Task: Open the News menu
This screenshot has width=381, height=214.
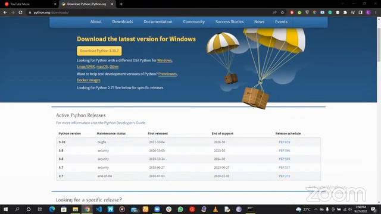Action: click(260, 21)
